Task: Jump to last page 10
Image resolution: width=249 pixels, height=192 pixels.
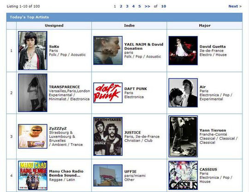Action: [x=164, y=6]
